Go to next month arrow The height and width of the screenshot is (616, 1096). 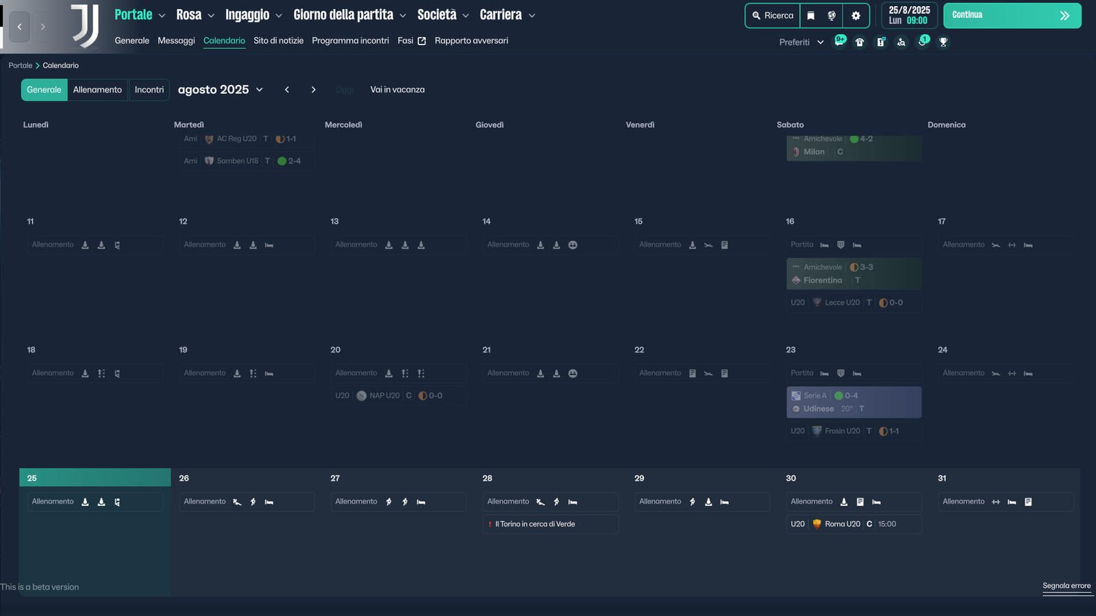click(x=314, y=90)
